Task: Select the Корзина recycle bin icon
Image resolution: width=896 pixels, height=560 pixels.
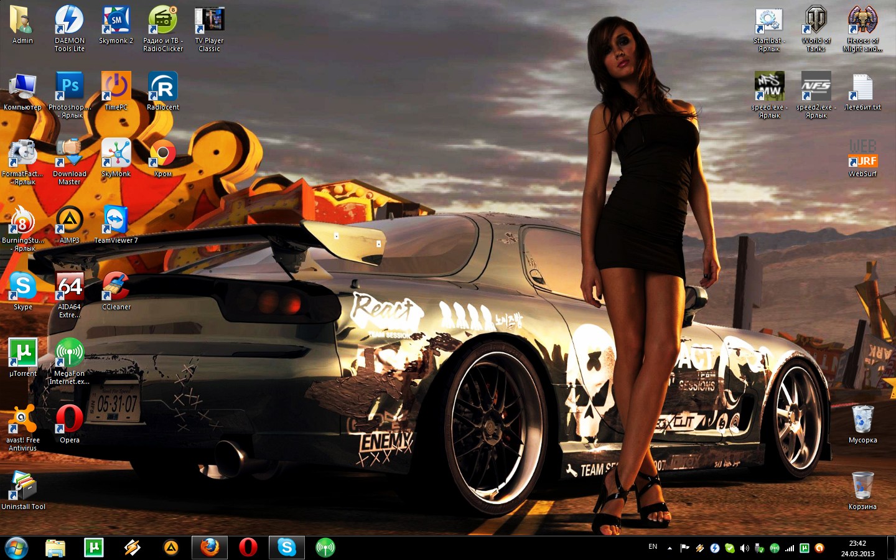Action: coord(862,492)
